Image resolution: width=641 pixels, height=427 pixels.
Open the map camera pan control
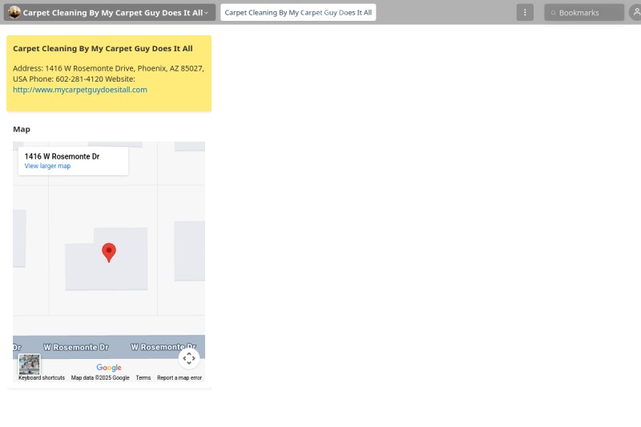pos(189,358)
